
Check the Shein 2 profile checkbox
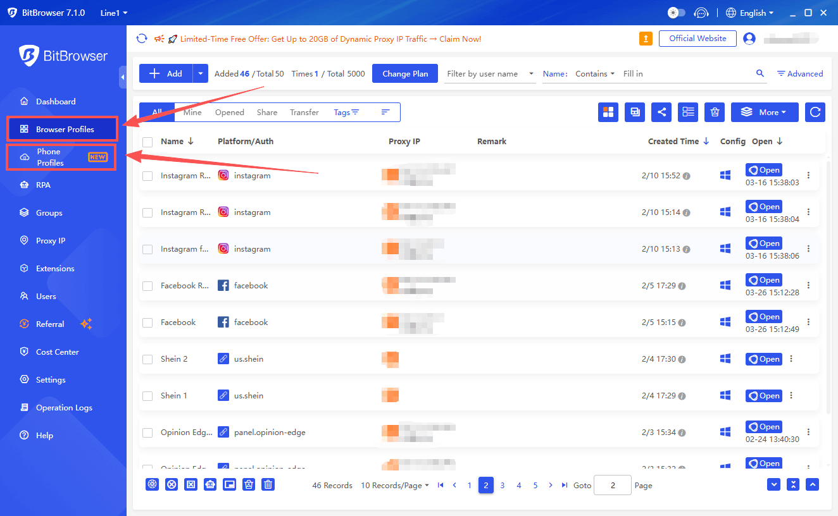click(x=147, y=359)
